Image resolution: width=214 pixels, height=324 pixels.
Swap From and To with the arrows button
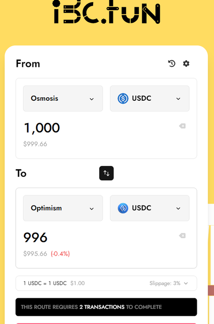(x=106, y=173)
